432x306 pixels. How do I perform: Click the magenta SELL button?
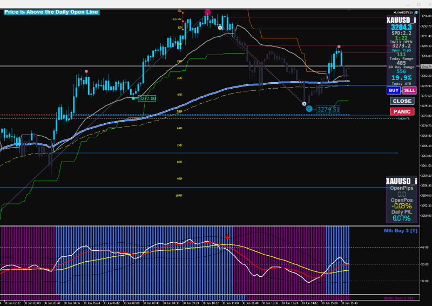(409, 90)
